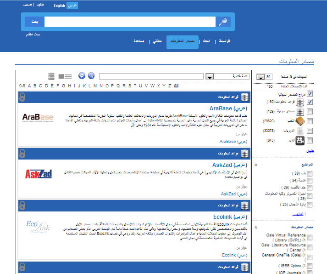The height and width of the screenshot is (274, 327).
Task: Click database icon in Ecolink header bar
Action: [244, 205]
